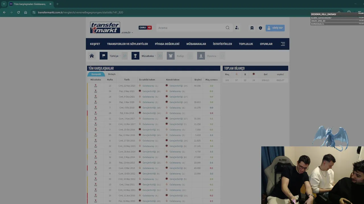Open the 5:1 result of 3 Kas 2017

coord(211,119)
